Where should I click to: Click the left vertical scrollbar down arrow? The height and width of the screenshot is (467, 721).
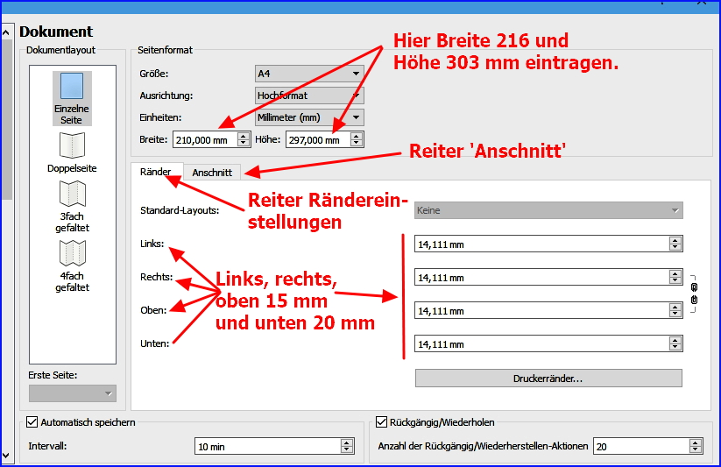6,455
